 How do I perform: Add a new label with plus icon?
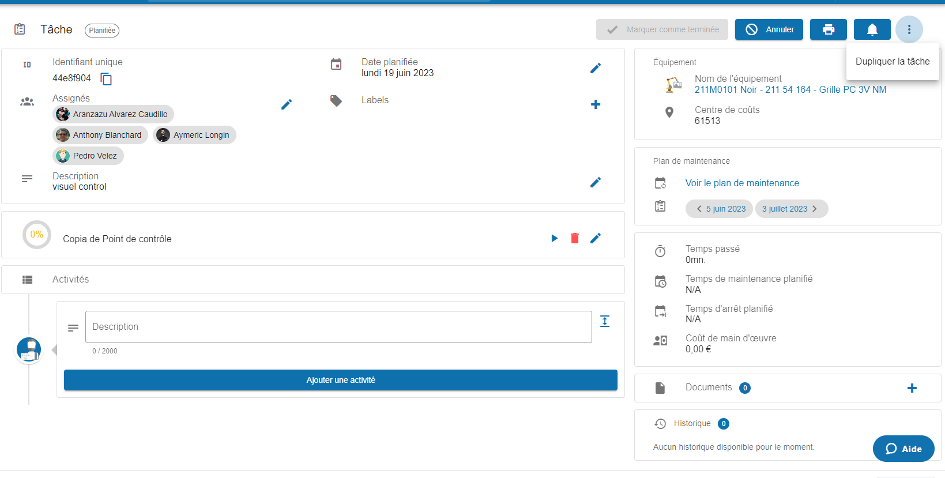pos(596,104)
